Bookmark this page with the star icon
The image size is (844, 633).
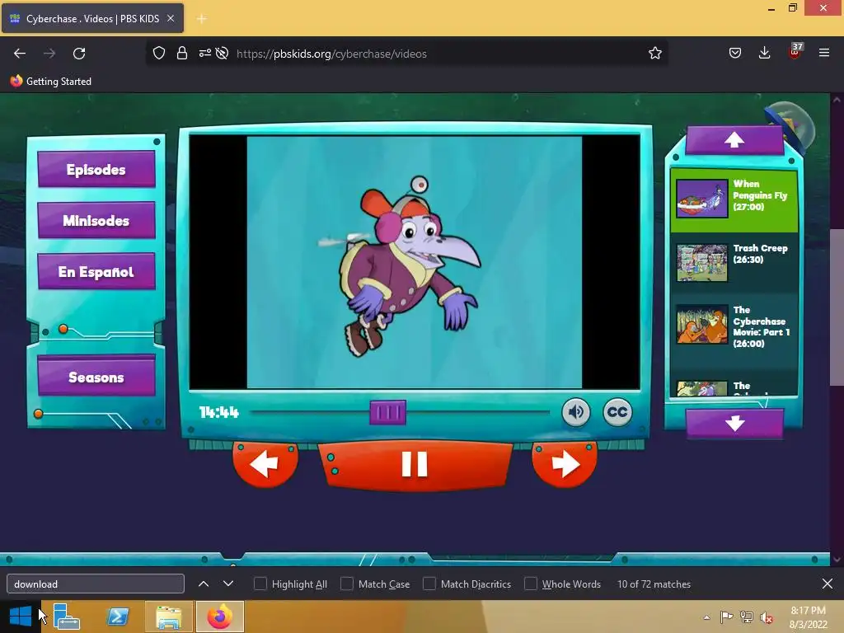654,54
